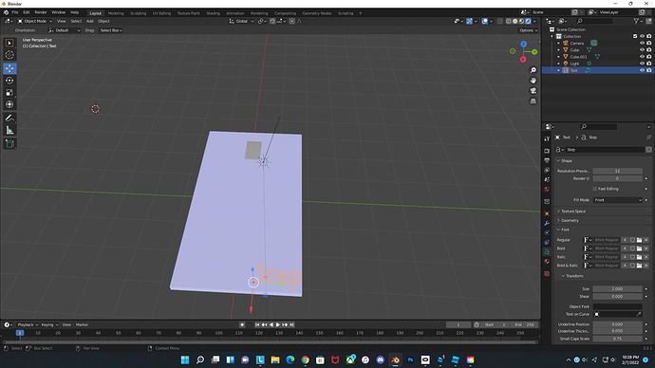Viewport: 655px width, 368px height.
Task: Open the View Layer properties tab
Action: [x=547, y=170]
